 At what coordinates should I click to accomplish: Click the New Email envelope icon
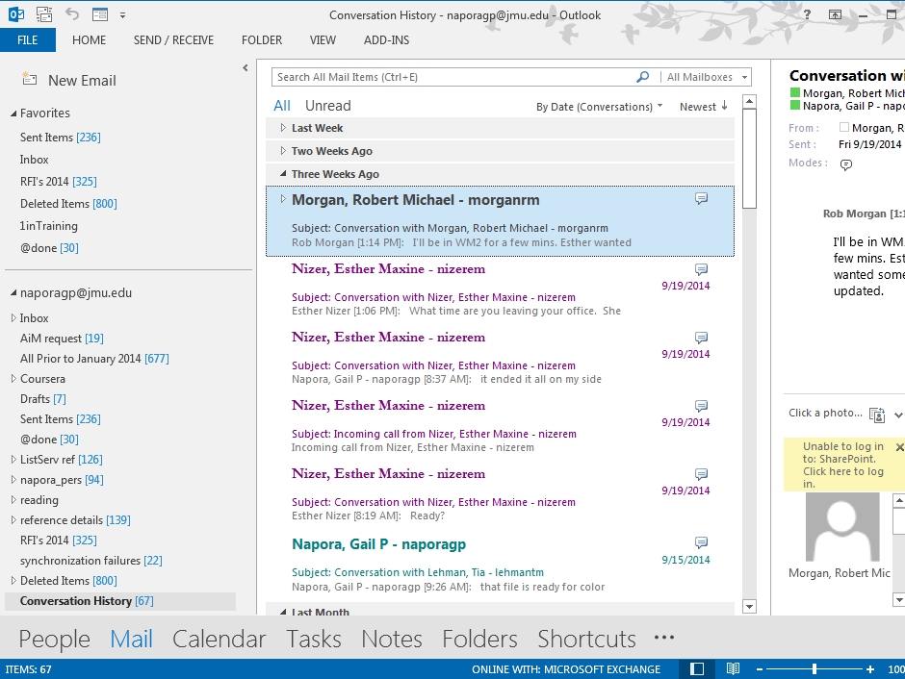(x=30, y=79)
